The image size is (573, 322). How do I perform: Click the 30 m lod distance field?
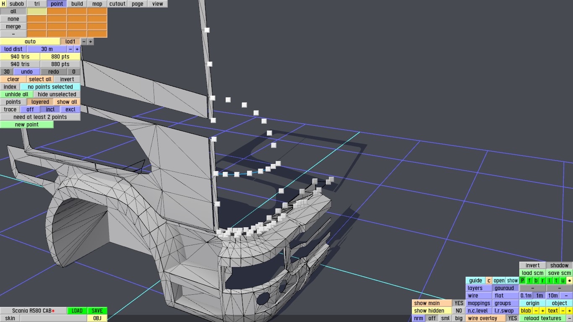47,49
